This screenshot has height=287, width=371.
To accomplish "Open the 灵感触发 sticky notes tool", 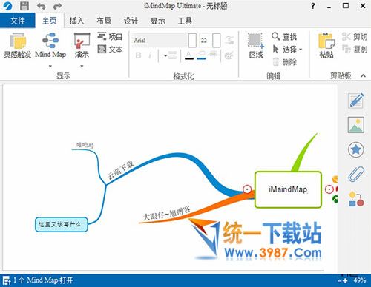I will point(17,46).
